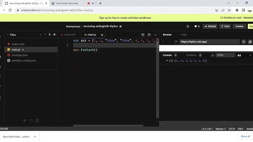Click the Anonymous owner name
Image resolution: width=253 pixels, height=142 pixels.
pyautogui.click(x=73, y=26)
